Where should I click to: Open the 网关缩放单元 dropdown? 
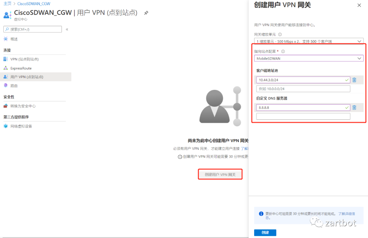tap(309, 41)
